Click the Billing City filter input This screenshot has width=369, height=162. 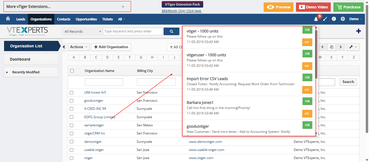(x=156, y=82)
